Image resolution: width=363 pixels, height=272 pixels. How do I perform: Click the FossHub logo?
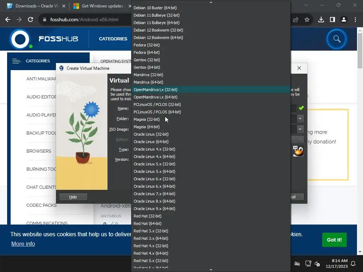[44, 39]
